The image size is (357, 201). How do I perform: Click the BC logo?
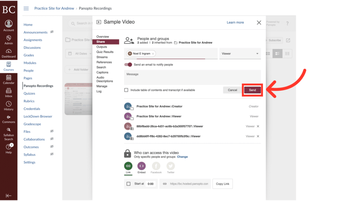pyautogui.click(x=9, y=9)
